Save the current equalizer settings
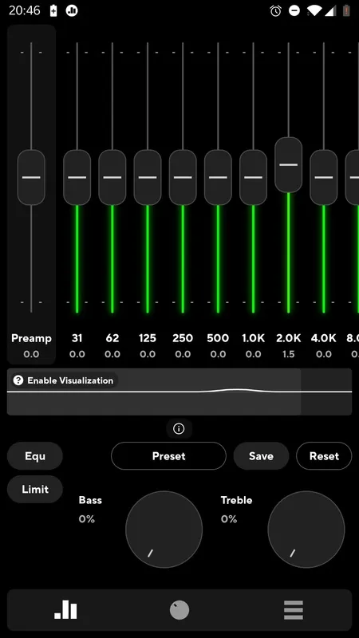Viewport: 359px width, 638px height. 261,455
